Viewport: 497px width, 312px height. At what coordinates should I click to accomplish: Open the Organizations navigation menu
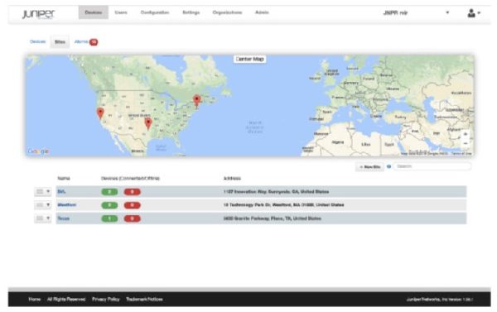tap(227, 12)
